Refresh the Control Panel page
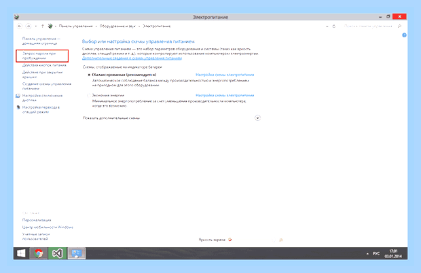 pyautogui.click(x=334, y=26)
